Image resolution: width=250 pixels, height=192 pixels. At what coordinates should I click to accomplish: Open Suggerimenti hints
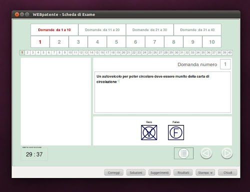[159, 172]
